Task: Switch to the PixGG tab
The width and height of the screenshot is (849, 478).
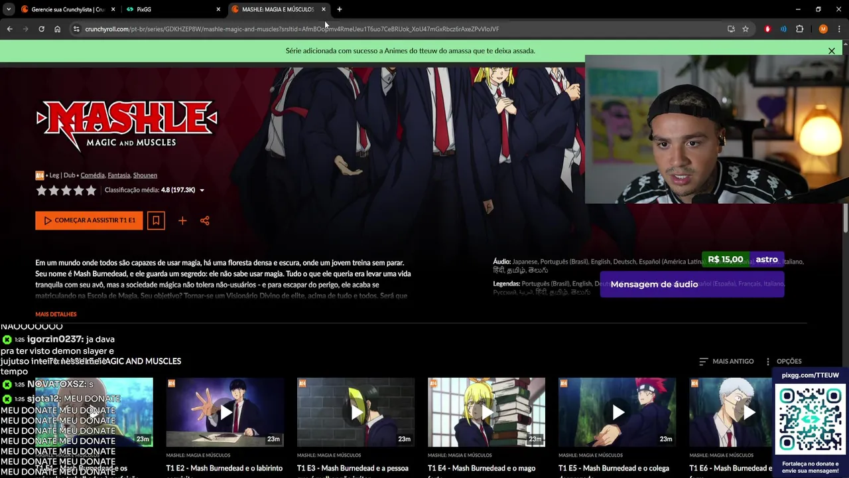Action: click(174, 9)
